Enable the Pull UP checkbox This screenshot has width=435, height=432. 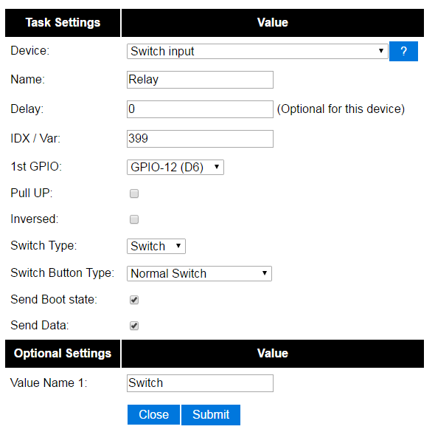pyautogui.click(x=134, y=193)
